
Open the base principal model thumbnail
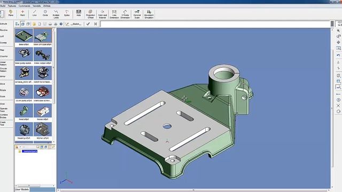click(x=43, y=36)
